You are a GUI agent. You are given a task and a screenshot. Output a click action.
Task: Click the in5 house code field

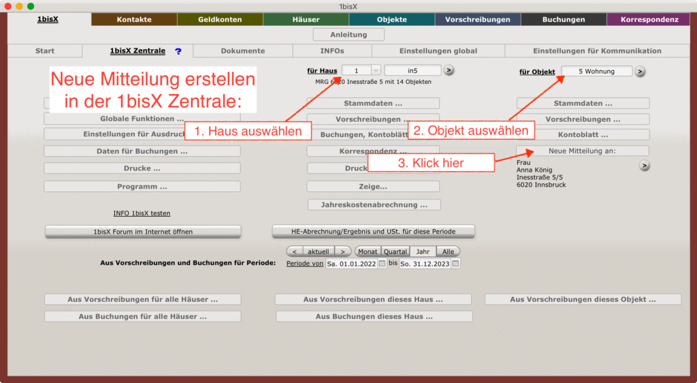coord(412,70)
